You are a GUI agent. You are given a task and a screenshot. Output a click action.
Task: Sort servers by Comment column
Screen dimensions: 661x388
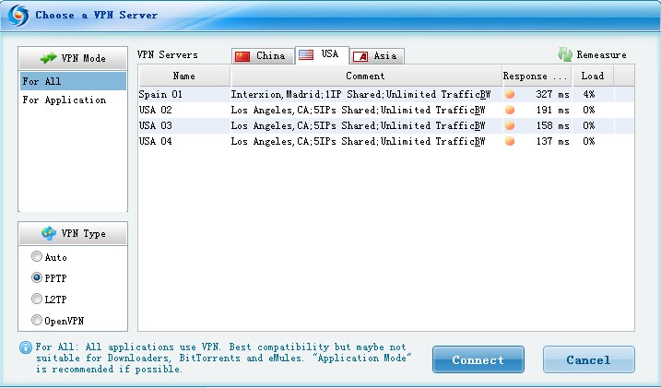(366, 76)
